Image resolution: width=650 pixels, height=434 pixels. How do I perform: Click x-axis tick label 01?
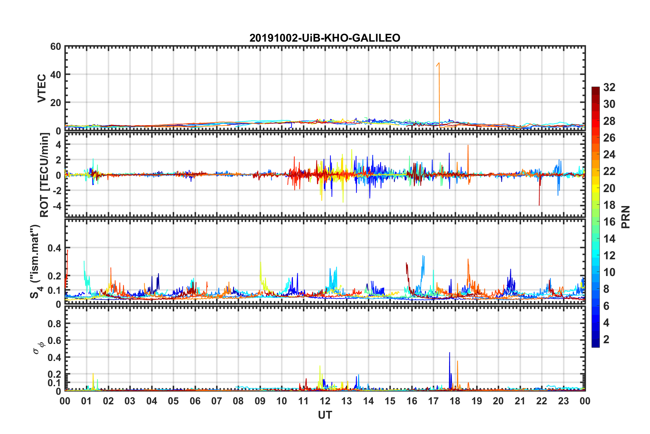(x=87, y=401)
